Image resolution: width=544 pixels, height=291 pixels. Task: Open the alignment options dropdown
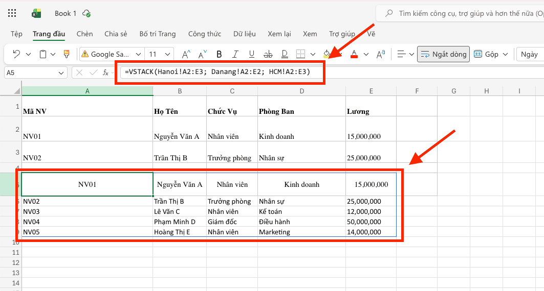coord(411,54)
